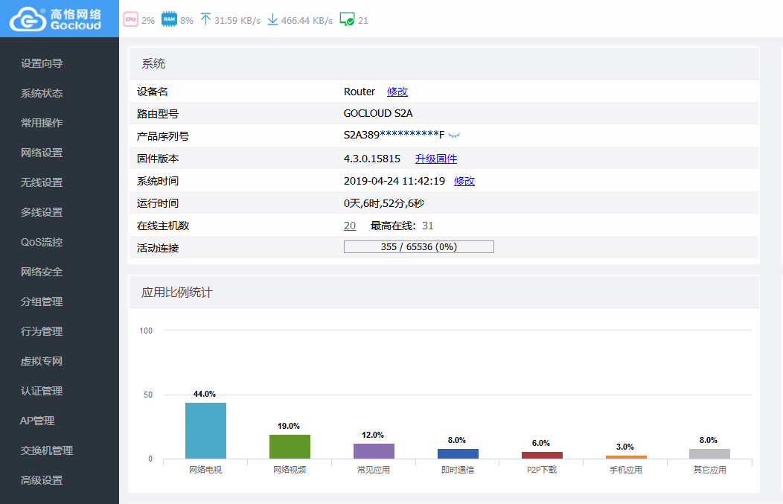Click the Gocloud logo icon

tap(28, 19)
